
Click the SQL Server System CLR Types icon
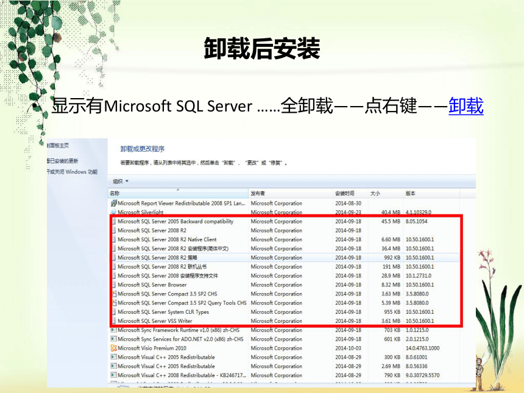coord(113,311)
